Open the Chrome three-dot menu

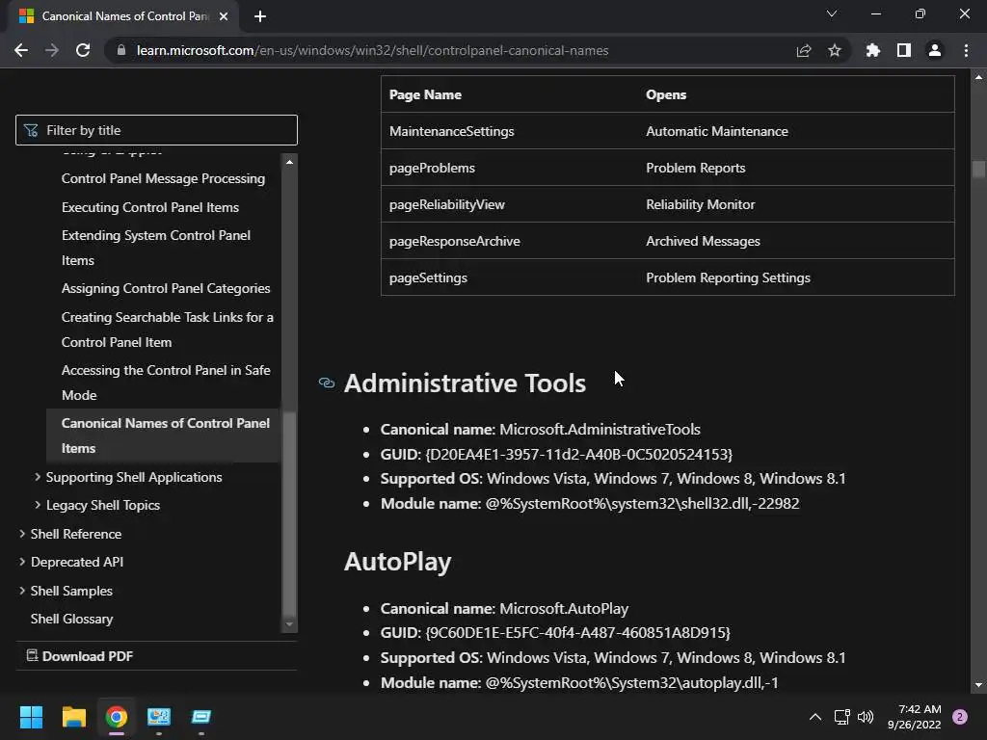tap(966, 50)
